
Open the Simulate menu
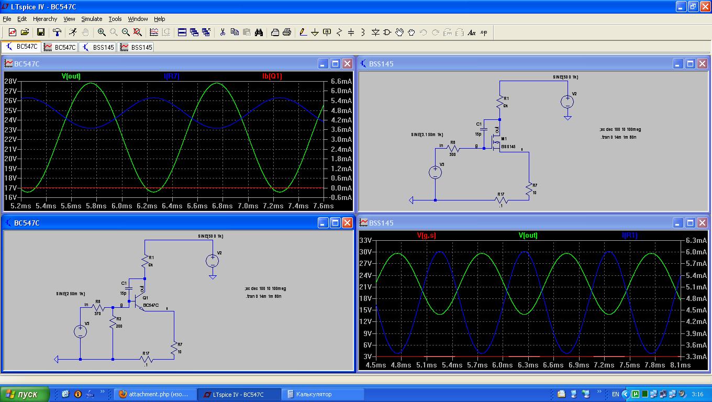[92, 19]
